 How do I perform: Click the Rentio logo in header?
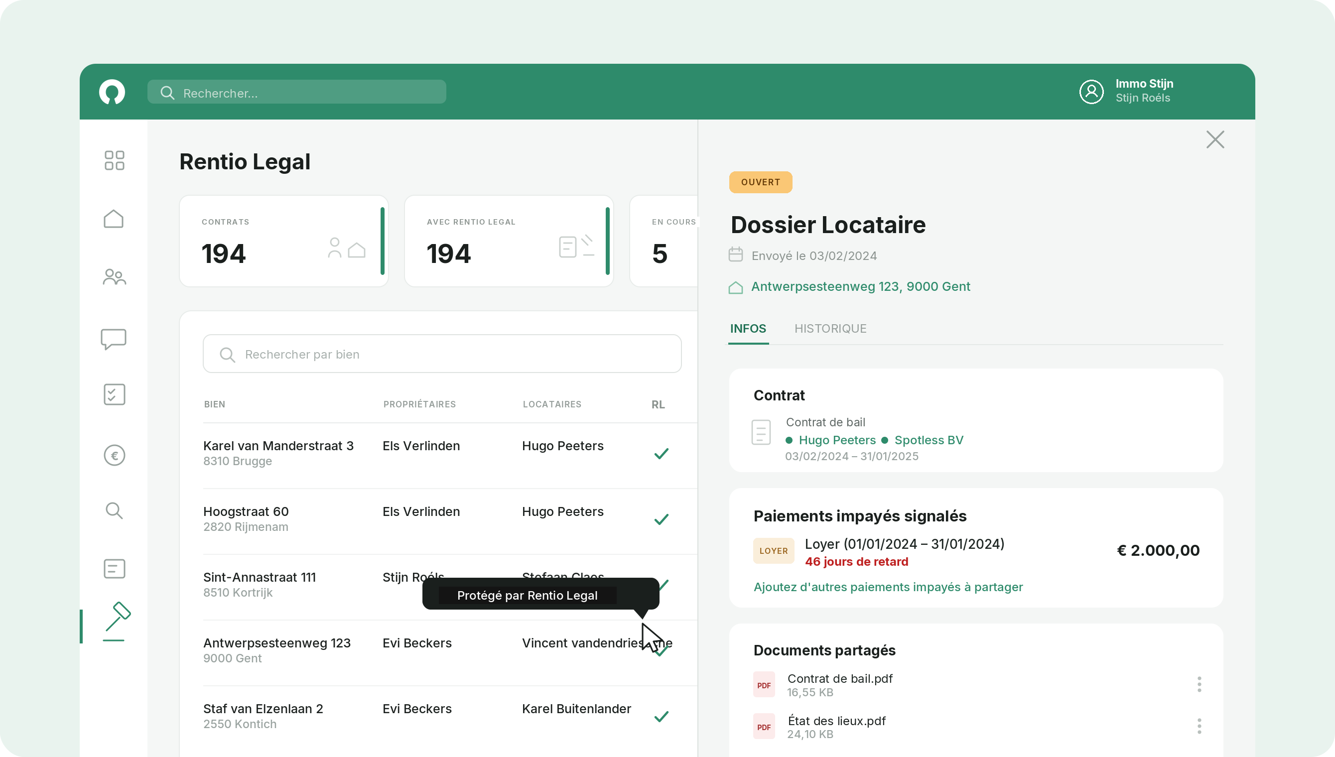112,92
